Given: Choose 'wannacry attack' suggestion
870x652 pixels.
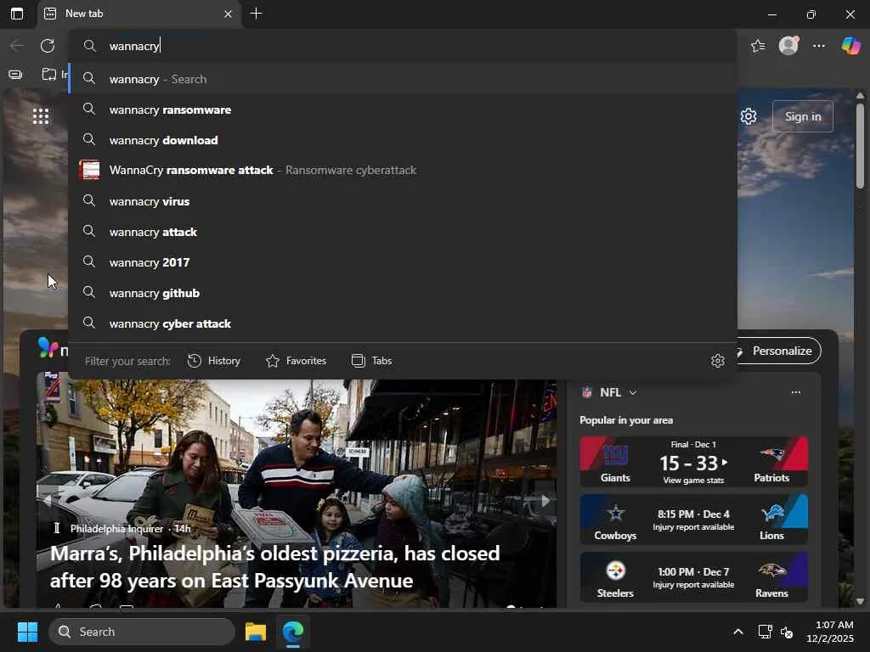Looking at the screenshot, I should coord(403,232).
